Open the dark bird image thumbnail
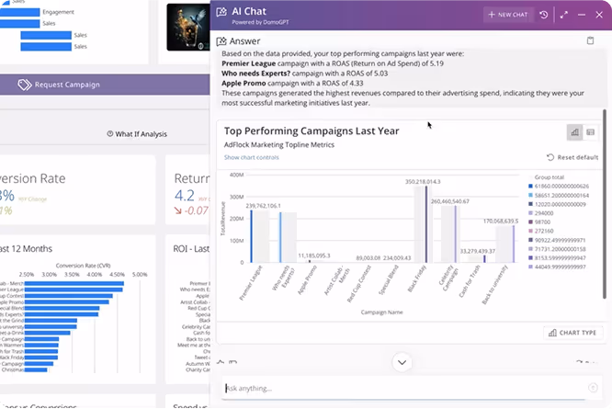612x409 pixels. tap(188, 27)
